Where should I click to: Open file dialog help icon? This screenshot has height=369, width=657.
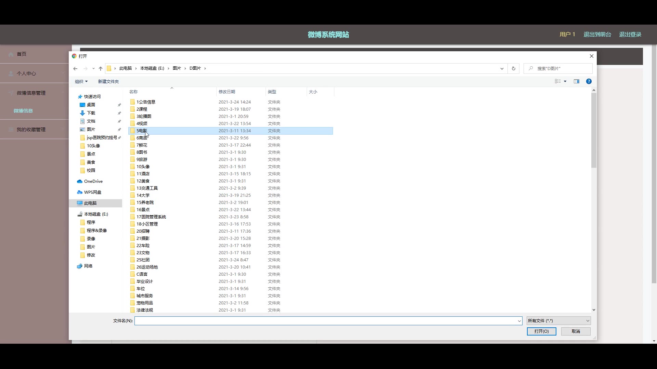pos(589,81)
